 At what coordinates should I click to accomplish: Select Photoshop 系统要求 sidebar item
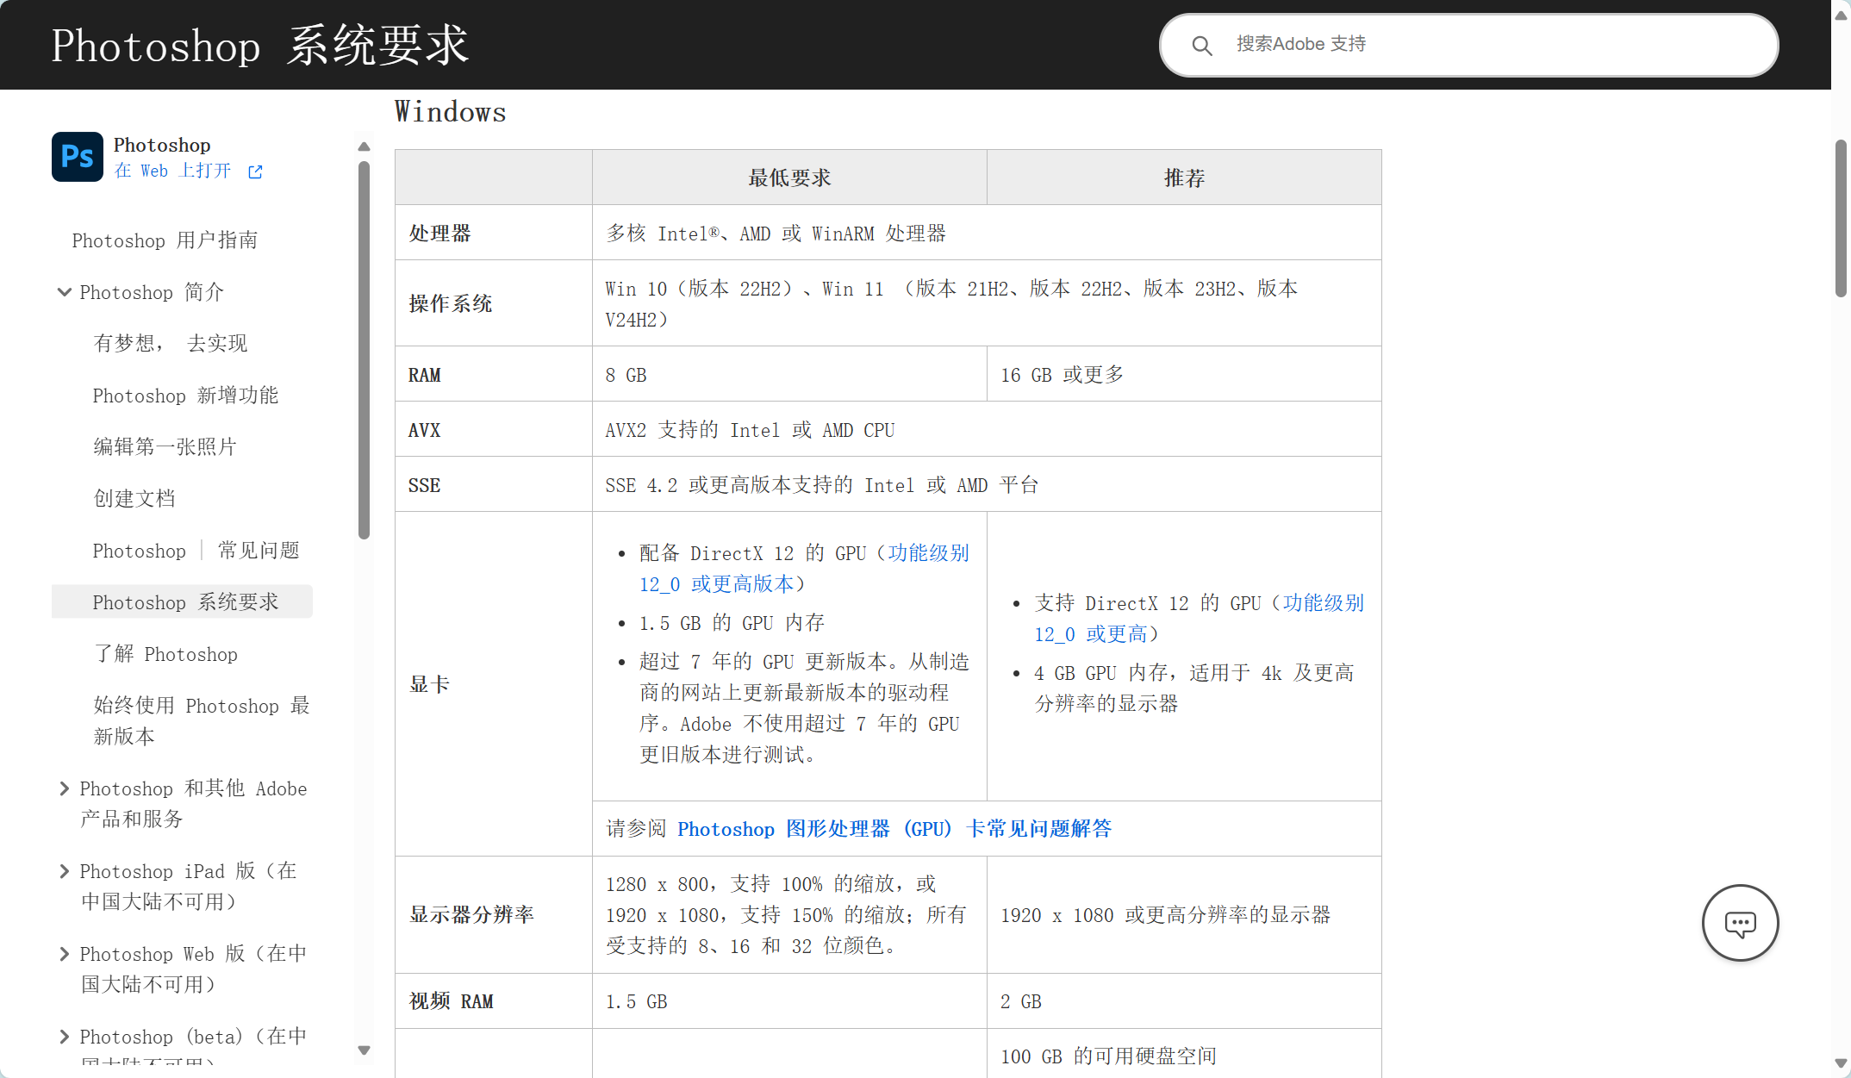(182, 601)
